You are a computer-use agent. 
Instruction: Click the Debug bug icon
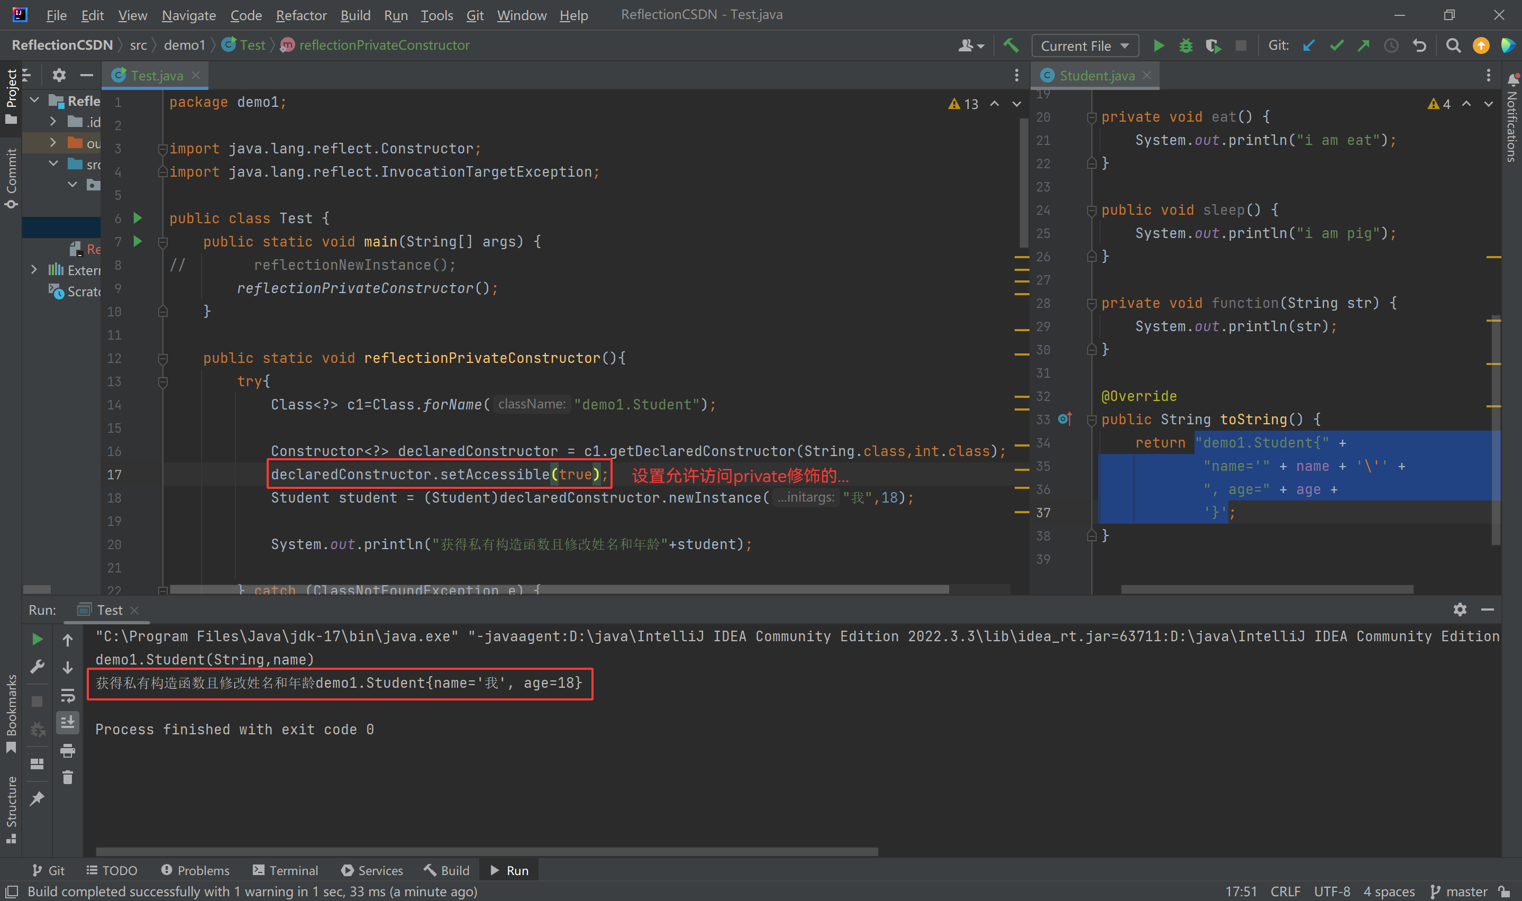pos(1185,45)
